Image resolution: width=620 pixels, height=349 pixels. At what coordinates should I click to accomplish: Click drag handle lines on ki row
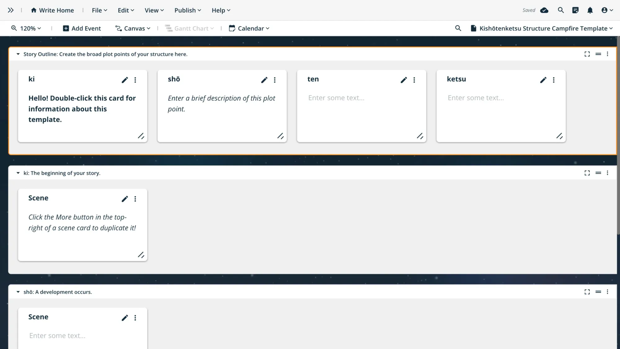click(598, 173)
